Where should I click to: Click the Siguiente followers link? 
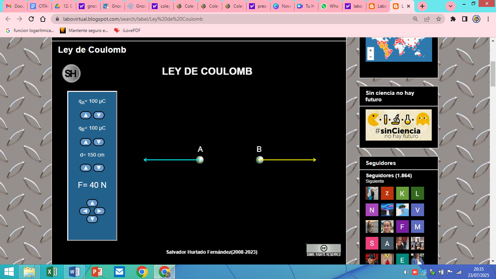click(374, 181)
